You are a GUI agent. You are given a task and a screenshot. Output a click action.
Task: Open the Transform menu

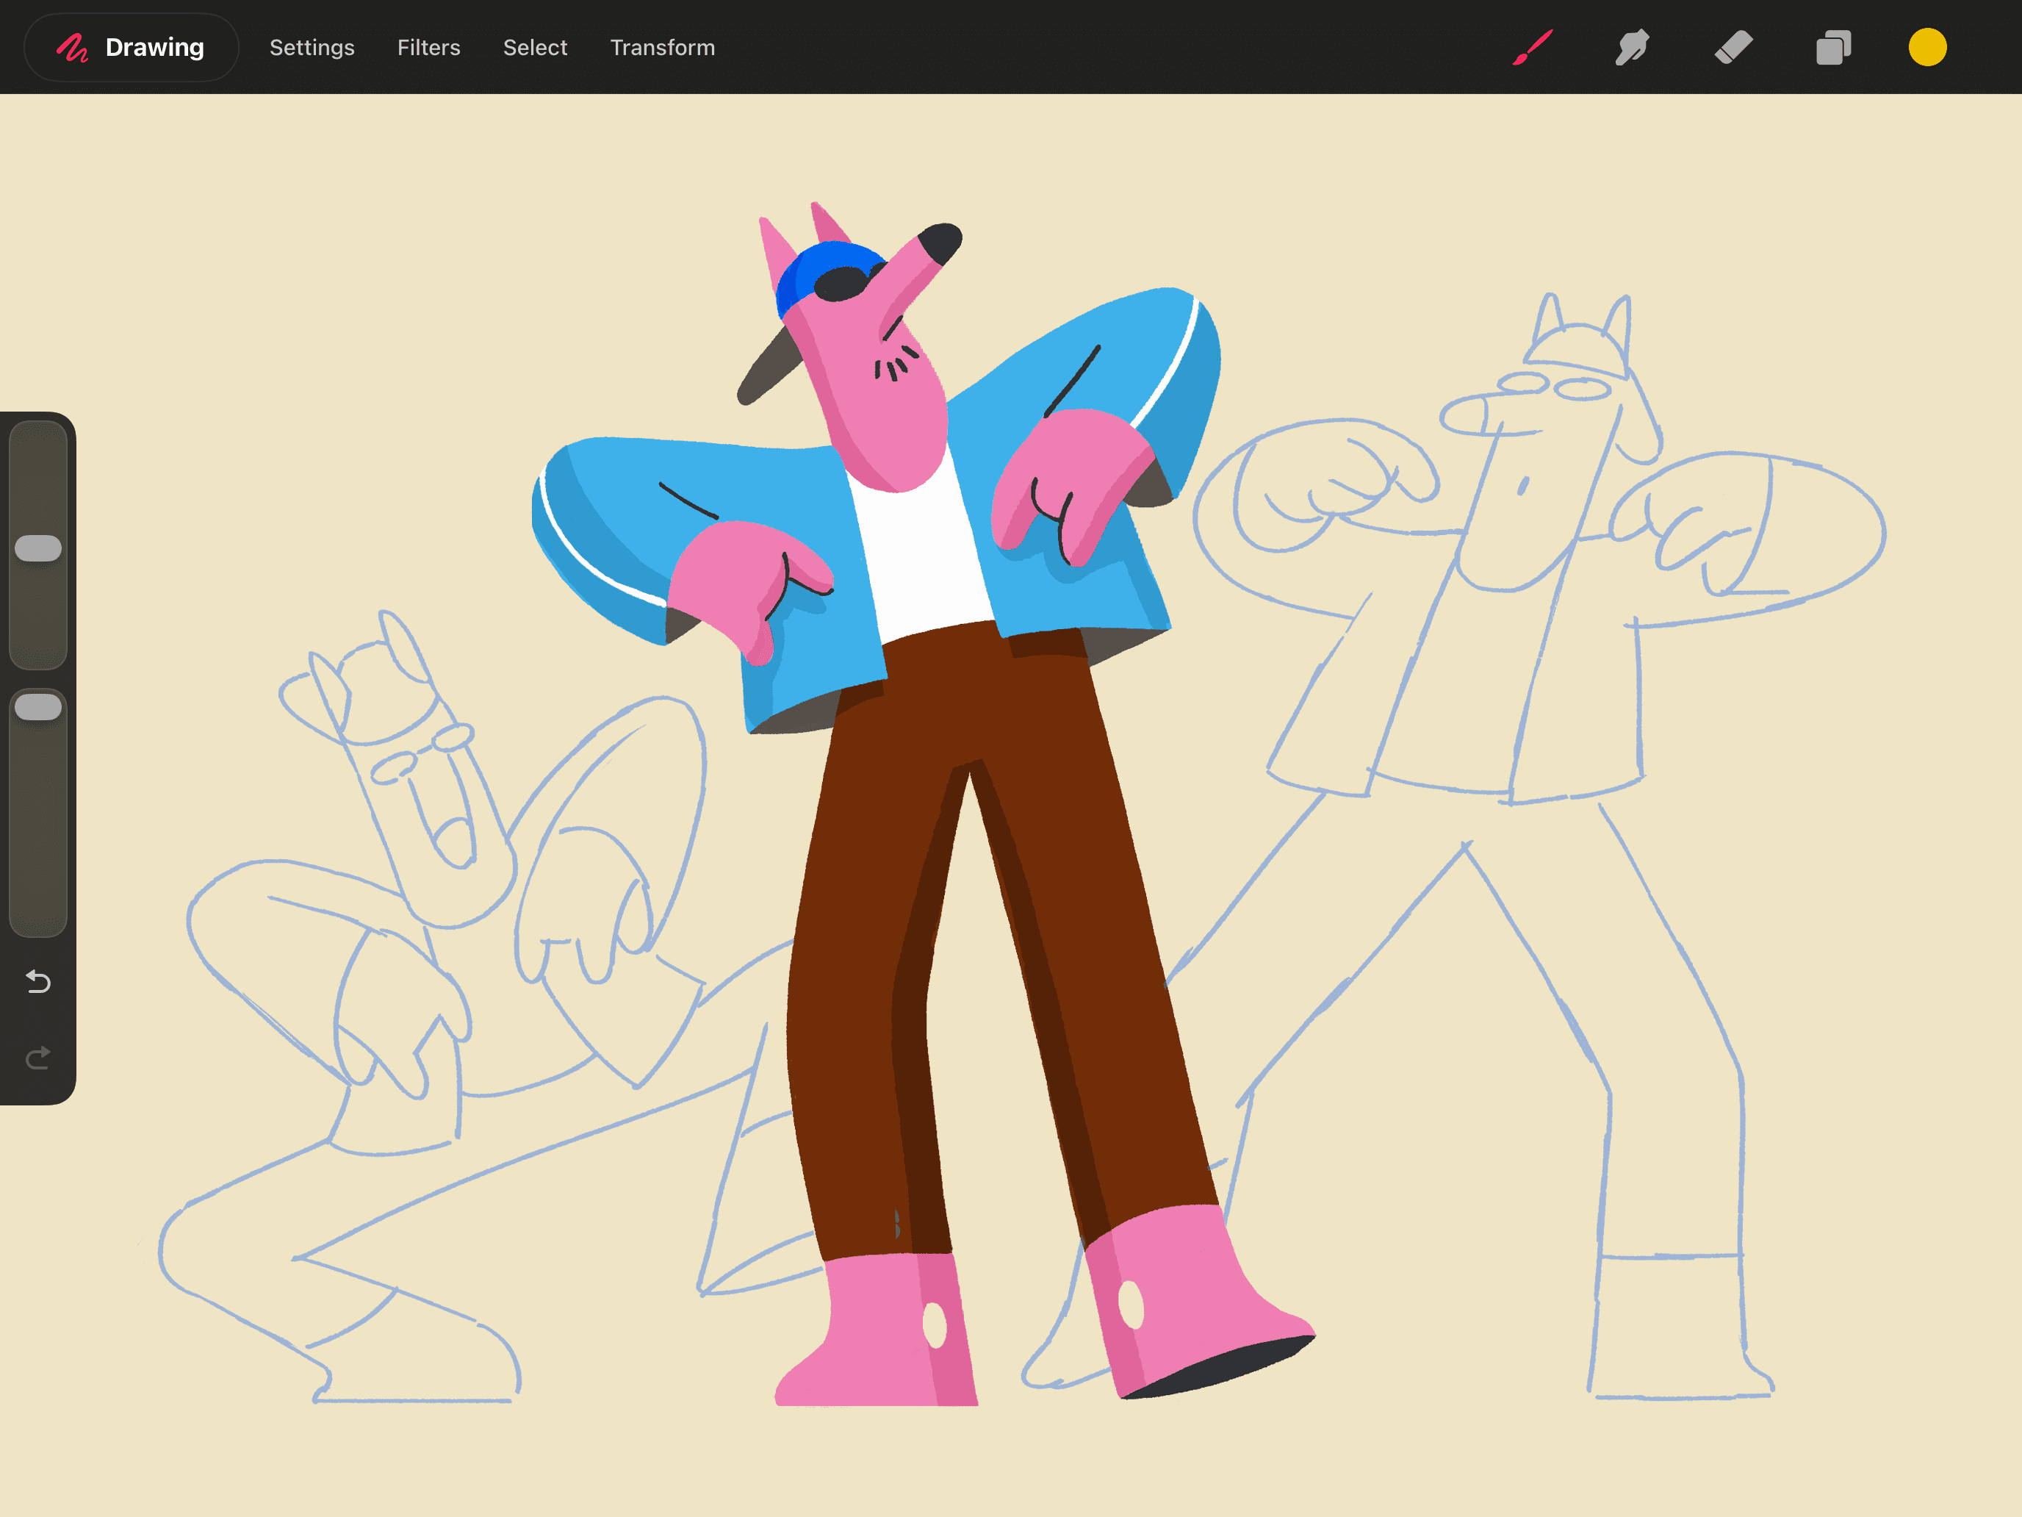(662, 48)
